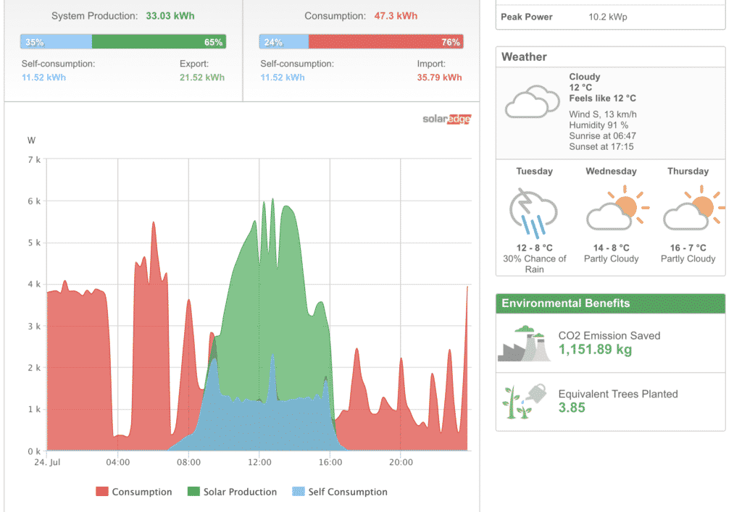This screenshot has width=742, height=512.
Task: Click the SolarEdge logo on chart
Action: 446,119
